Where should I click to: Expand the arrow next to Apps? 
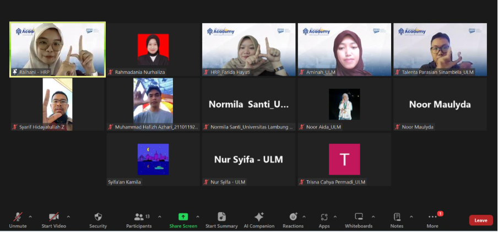[x=335, y=217]
